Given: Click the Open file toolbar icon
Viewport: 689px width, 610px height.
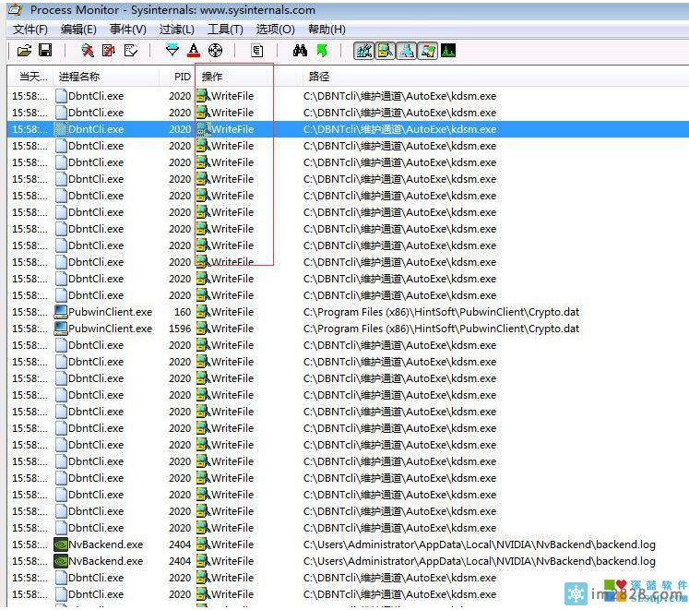Looking at the screenshot, I should tap(24, 51).
